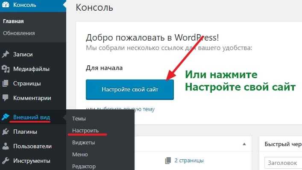The height and width of the screenshot is (170, 302).
Task: Click the Настройте свой сайт button
Action: pyautogui.click(x=130, y=90)
